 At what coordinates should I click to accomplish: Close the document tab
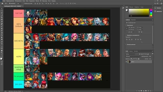(22, 6)
